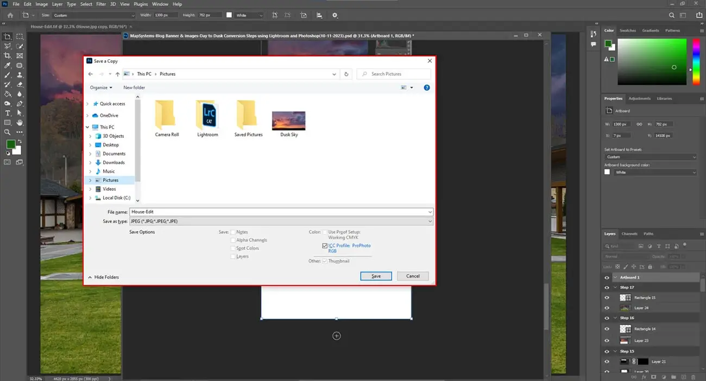Open the Save as type dropdown
This screenshot has width=706, height=381.
click(281, 221)
